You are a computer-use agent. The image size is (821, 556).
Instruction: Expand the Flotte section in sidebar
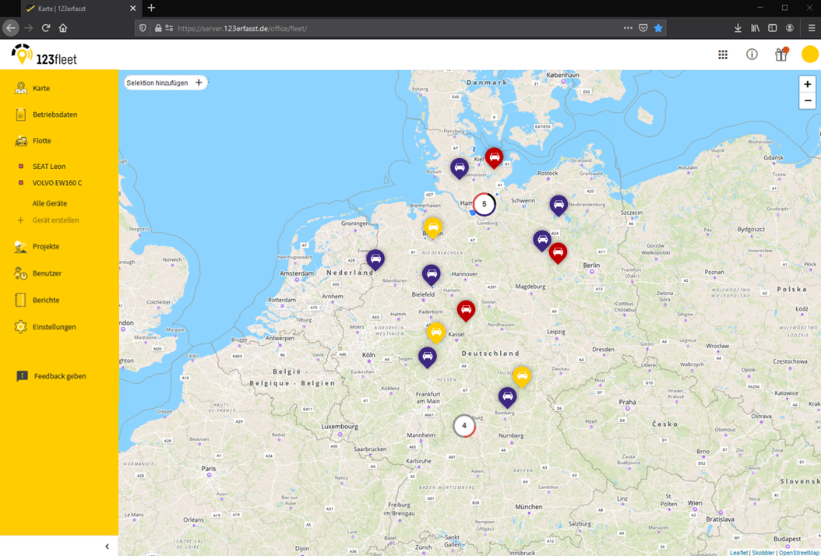point(42,141)
